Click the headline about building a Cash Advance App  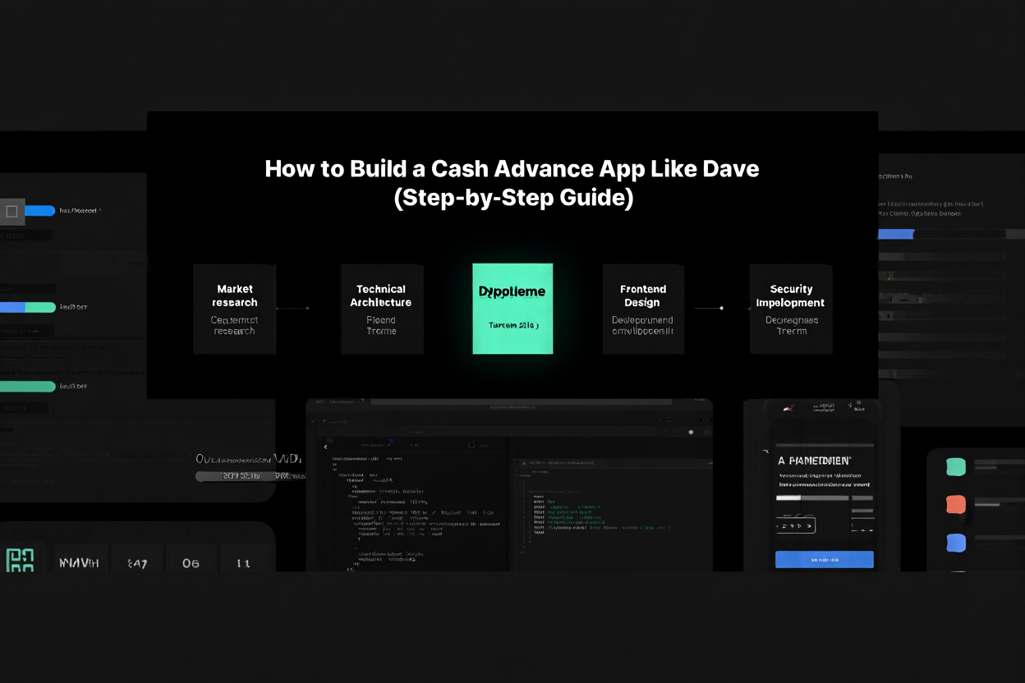click(512, 183)
